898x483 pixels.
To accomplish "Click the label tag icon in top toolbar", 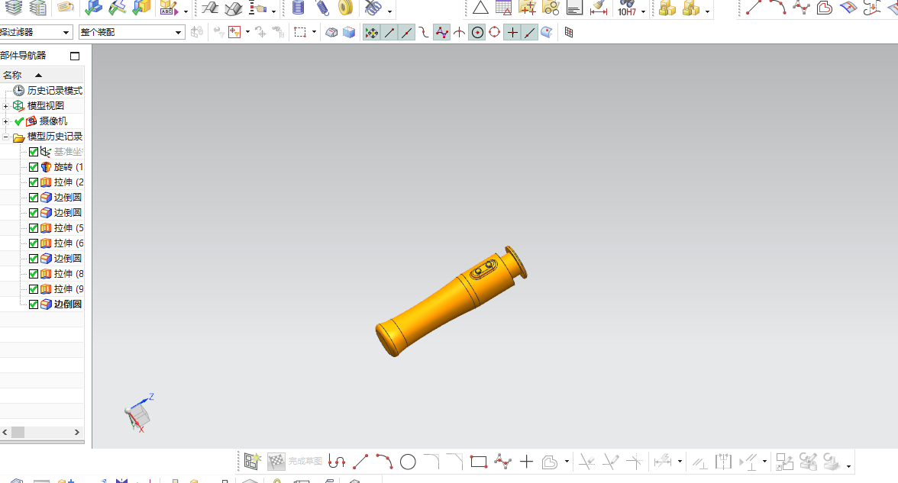I will click(66, 8).
